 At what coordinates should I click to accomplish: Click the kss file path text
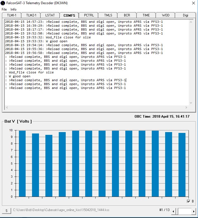point(61,210)
